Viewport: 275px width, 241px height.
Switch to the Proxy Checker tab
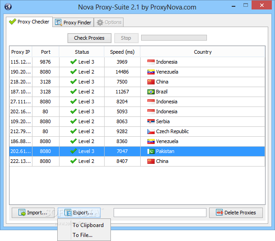29,22
